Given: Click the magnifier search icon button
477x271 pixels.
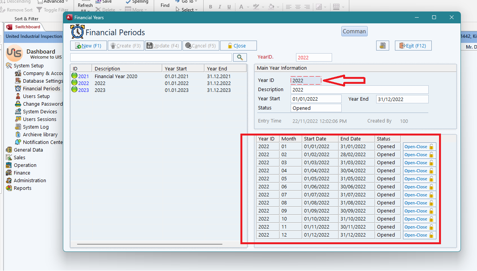Looking at the screenshot, I should [240, 57].
